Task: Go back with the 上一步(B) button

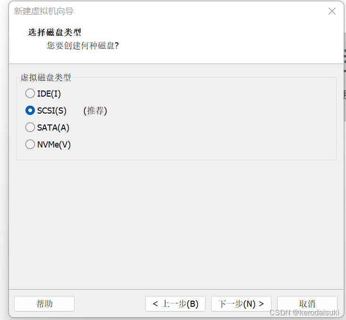Action: [175, 304]
